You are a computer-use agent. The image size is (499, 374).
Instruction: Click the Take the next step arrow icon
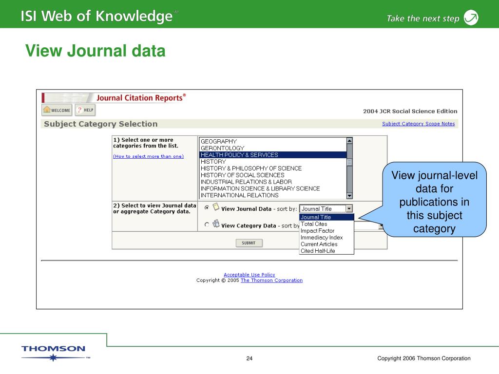pyautogui.click(x=471, y=18)
